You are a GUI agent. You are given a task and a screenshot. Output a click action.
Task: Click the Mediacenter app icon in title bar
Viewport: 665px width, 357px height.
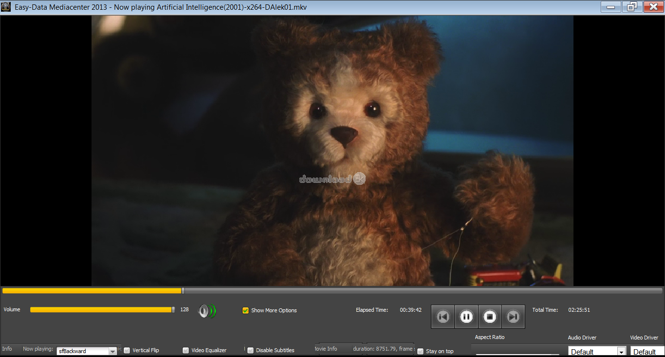tap(6, 7)
